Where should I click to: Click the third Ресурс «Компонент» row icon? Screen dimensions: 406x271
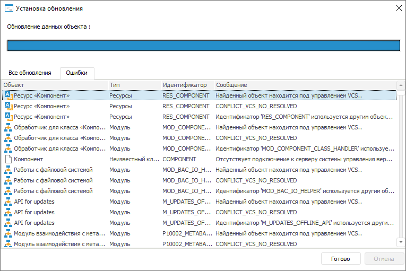point(8,117)
